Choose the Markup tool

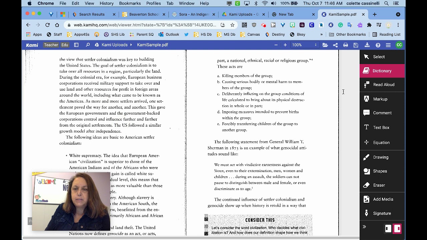(x=382, y=99)
